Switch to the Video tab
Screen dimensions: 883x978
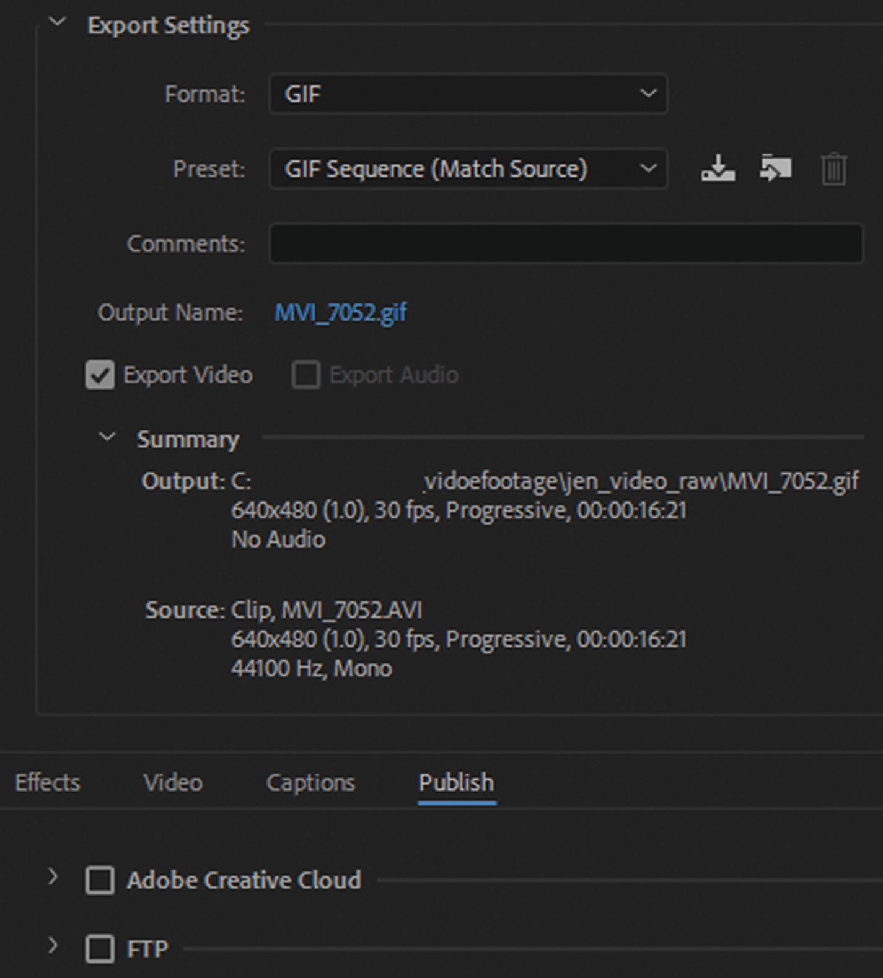pyautogui.click(x=173, y=783)
